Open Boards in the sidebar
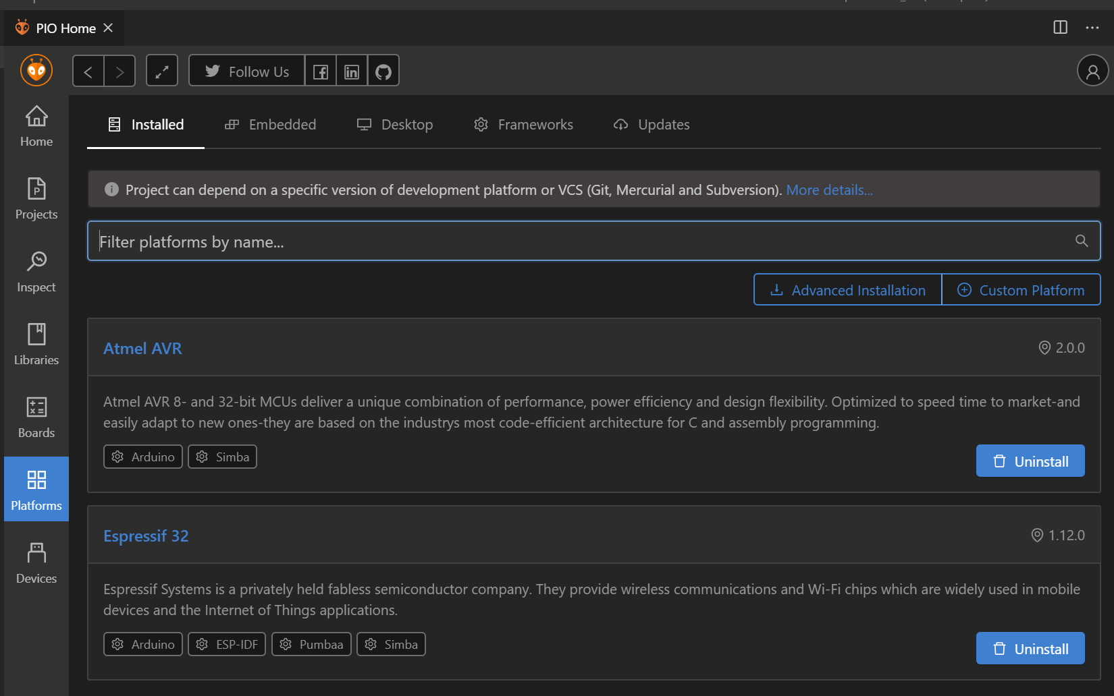1114x696 pixels. (x=36, y=417)
